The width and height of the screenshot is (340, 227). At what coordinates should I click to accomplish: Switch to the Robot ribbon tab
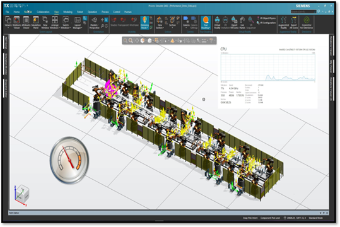[x=80, y=12]
